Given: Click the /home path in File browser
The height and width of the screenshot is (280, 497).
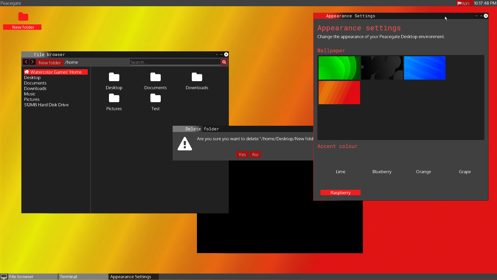Looking at the screenshot, I should 71,62.
